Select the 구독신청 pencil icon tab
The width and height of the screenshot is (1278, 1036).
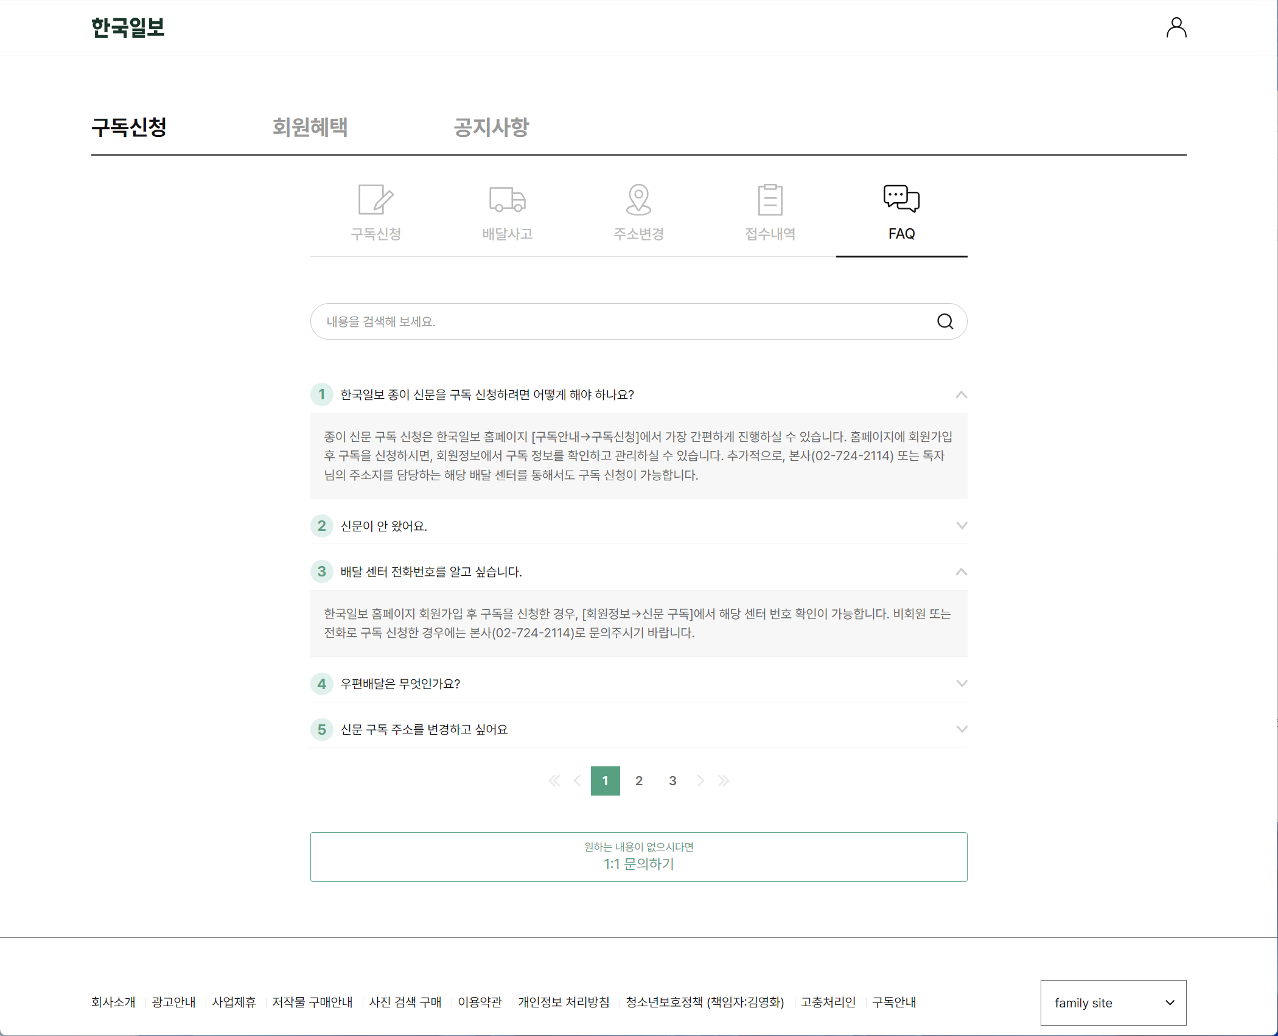tap(375, 212)
